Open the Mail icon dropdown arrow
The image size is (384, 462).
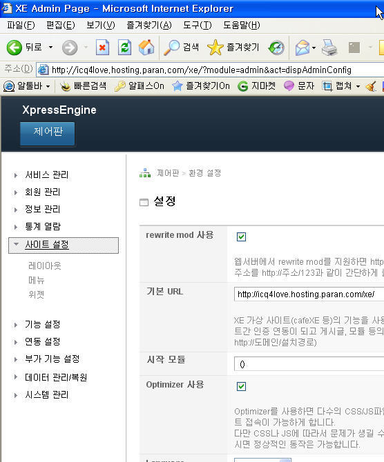tap(314, 48)
